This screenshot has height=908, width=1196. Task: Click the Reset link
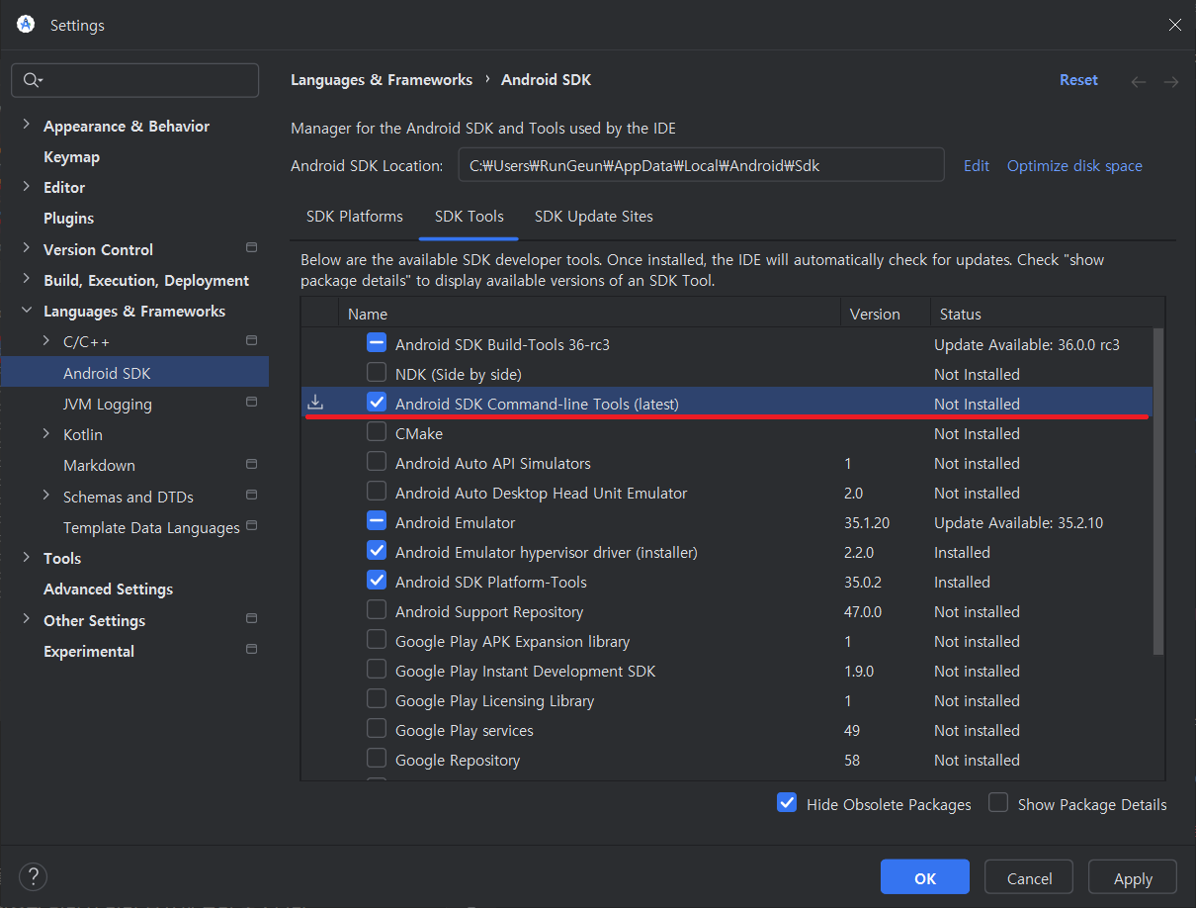click(x=1078, y=80)
